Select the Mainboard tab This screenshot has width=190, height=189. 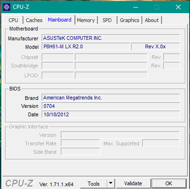point(59,20)
